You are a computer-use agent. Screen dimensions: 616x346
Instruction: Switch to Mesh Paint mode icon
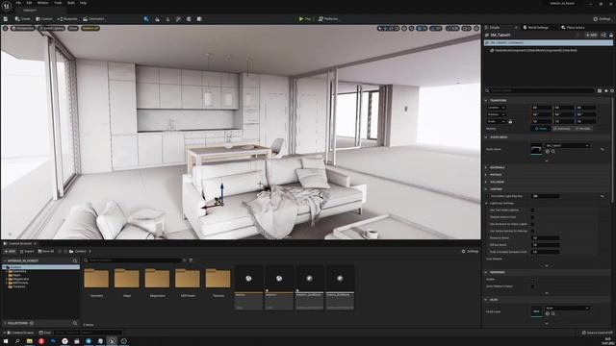(178, 19)
